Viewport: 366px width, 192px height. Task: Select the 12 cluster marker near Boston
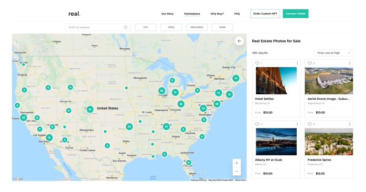click(229, 95)
